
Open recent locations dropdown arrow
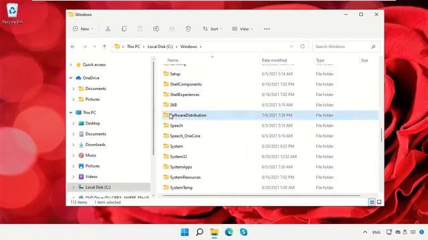pos(95,47)
